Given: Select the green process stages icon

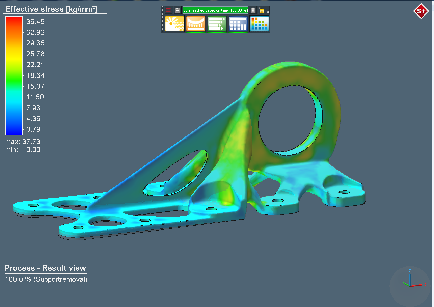Looking at the screenshot, I should click(217, 24).
